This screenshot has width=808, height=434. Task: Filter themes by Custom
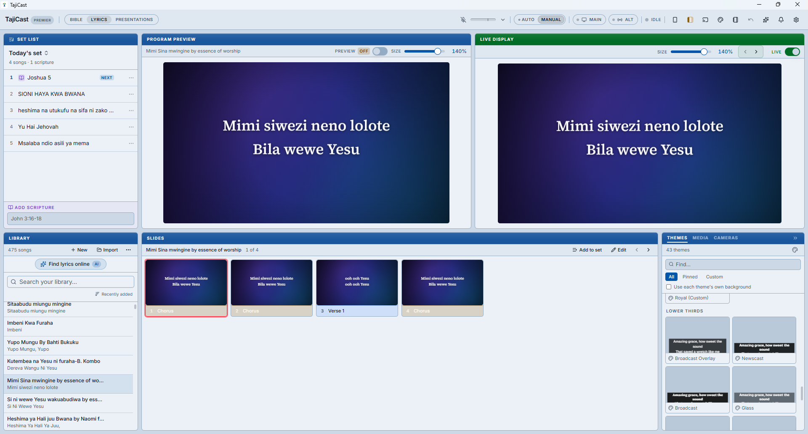pyautogui.click(x=714, y=277)
